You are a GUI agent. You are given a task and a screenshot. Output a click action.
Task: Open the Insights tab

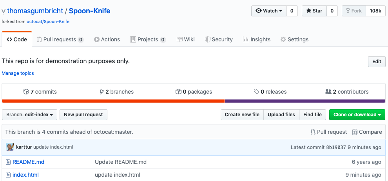pos(257,39)
